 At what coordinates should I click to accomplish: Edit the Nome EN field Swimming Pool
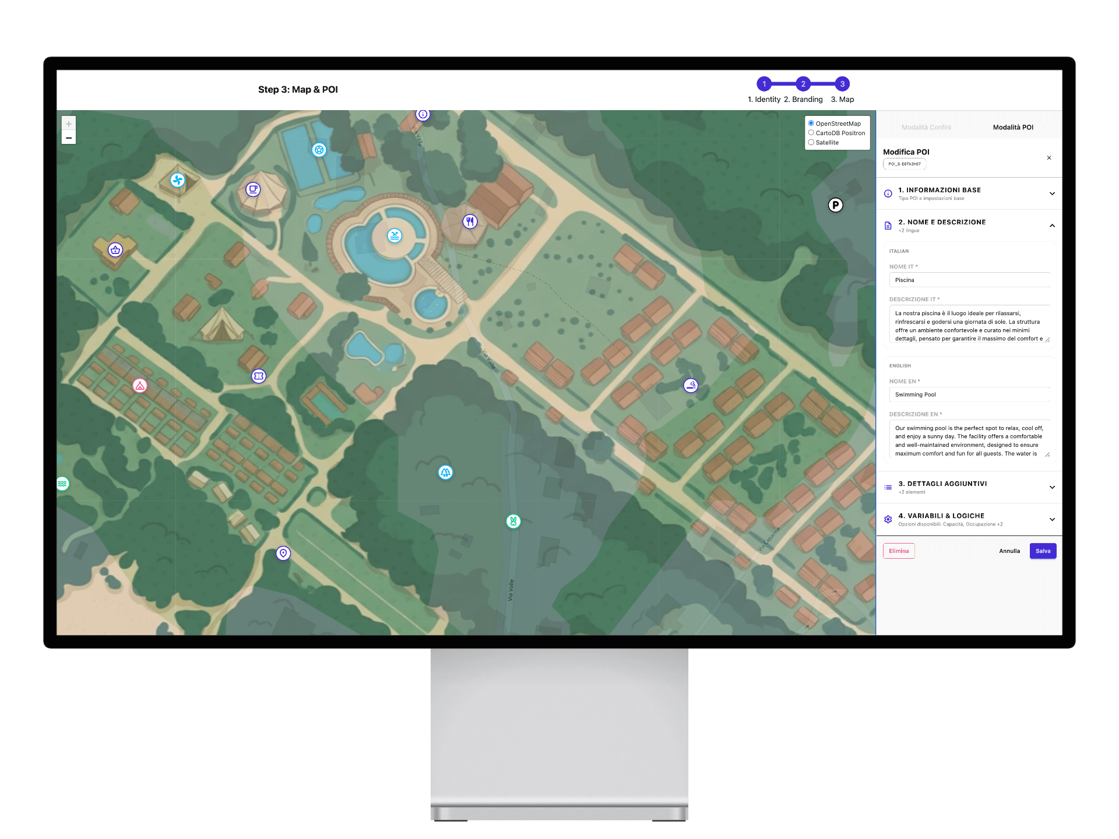coord(969,395)
